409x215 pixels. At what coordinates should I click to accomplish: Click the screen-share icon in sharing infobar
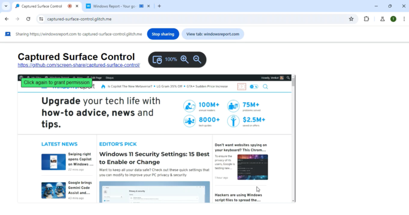[8, 34]
